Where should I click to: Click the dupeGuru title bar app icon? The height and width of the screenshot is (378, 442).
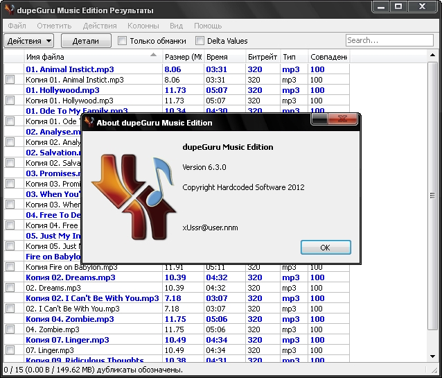click(x=10, y=10)
